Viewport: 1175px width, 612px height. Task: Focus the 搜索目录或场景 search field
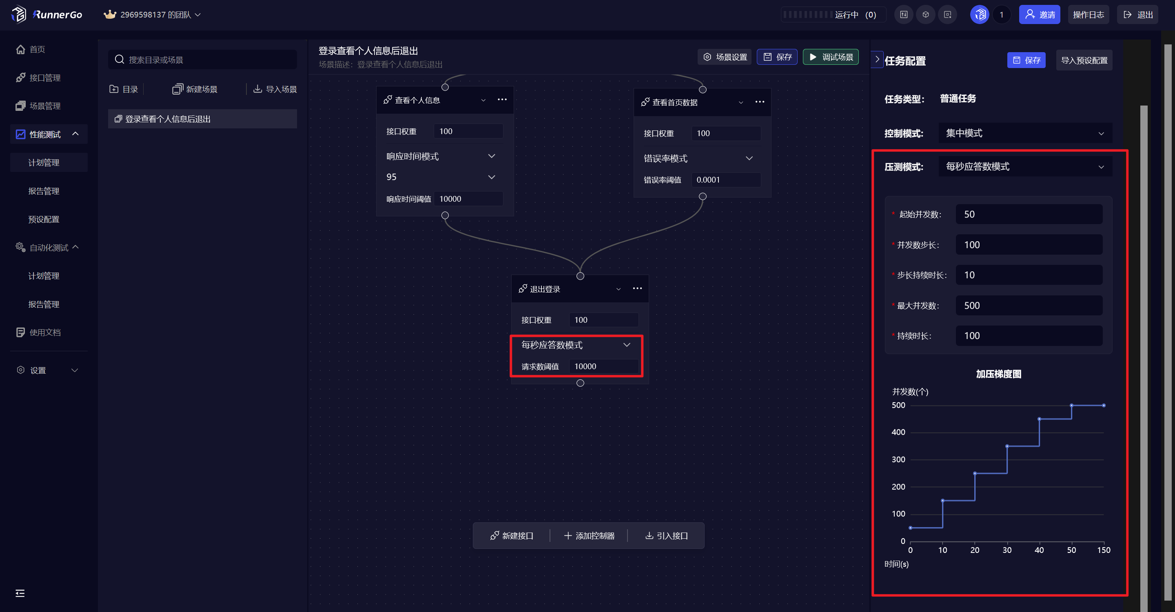pos(202,60)
